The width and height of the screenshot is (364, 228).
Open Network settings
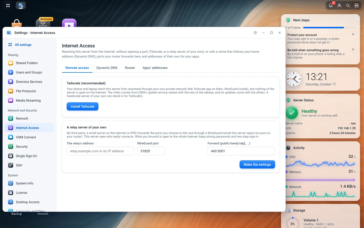click(x=29, y=118)
